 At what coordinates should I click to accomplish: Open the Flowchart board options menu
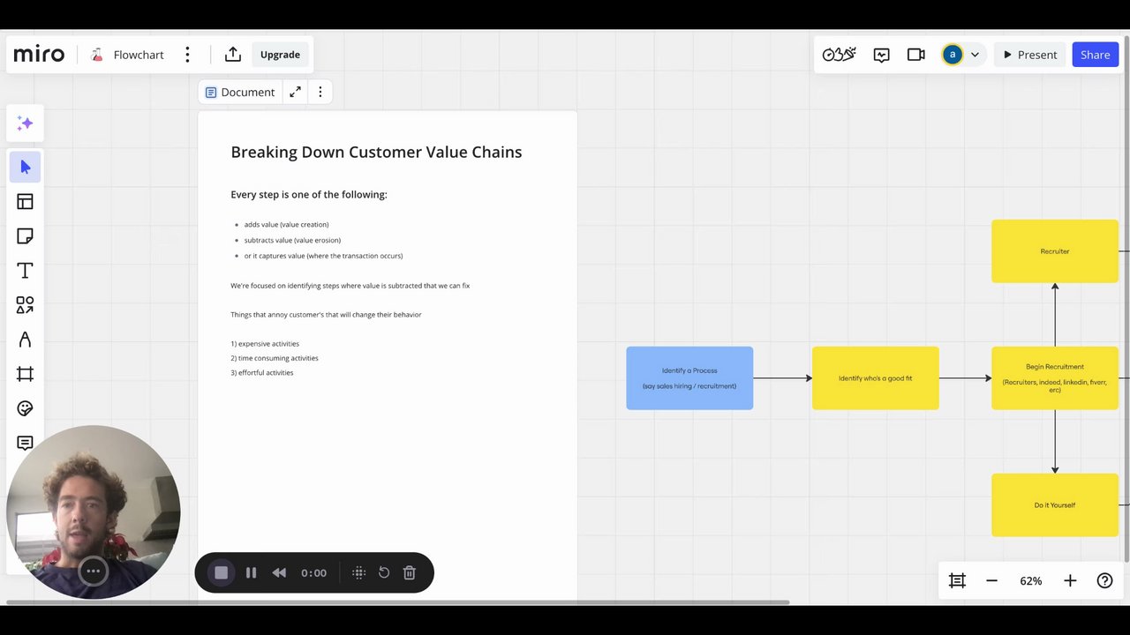point(187,55)
